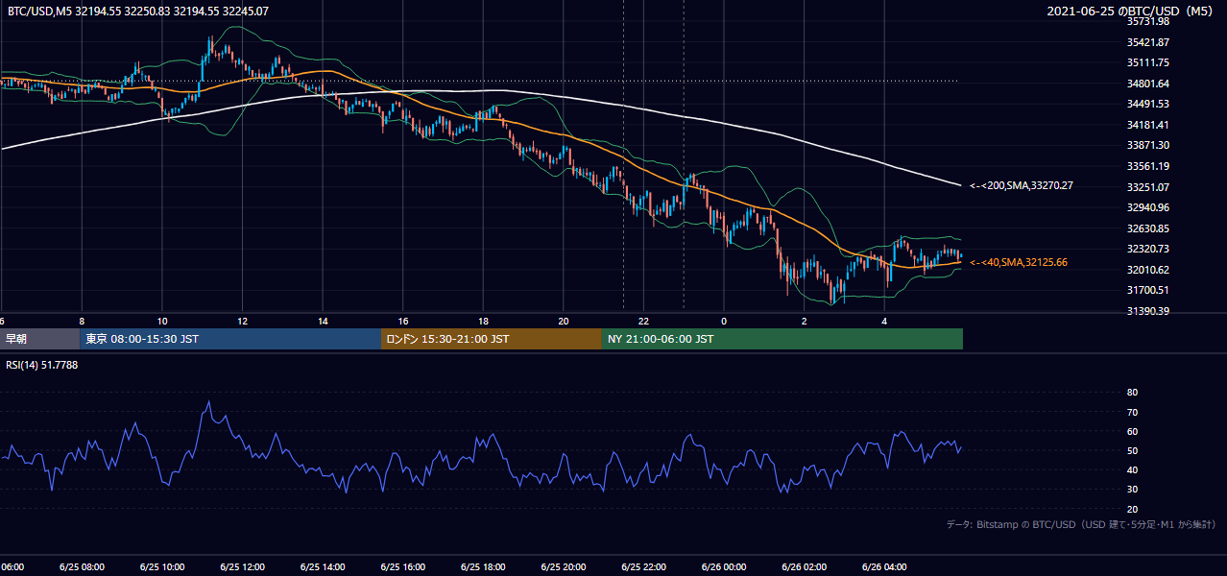Click hour tick 22 under price chart

643,321
